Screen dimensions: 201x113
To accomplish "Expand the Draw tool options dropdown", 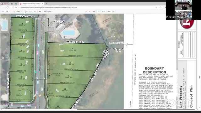I will (x=22, y=12).
